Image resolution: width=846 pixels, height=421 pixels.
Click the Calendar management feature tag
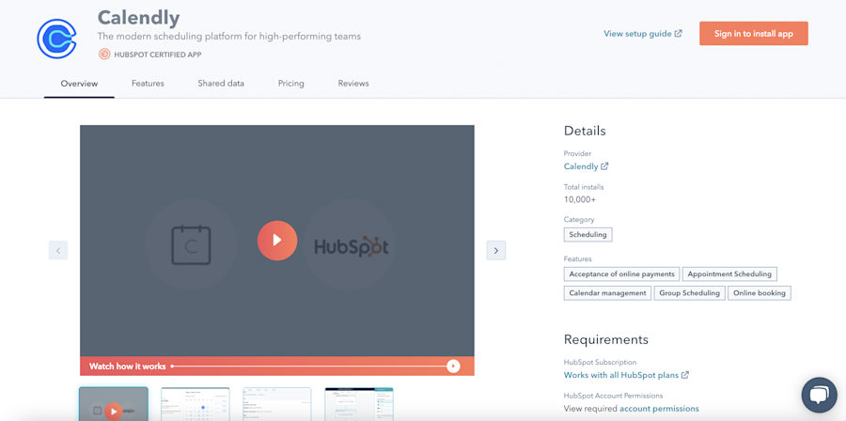point(607,293)
